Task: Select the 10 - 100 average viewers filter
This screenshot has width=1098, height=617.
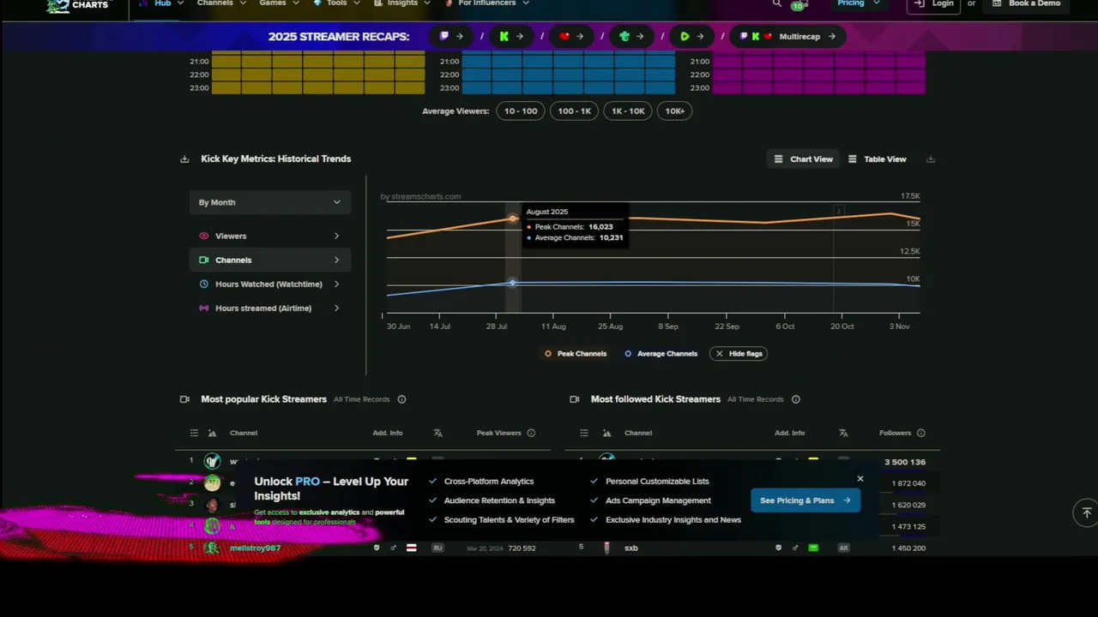Action: pos(521,111)
